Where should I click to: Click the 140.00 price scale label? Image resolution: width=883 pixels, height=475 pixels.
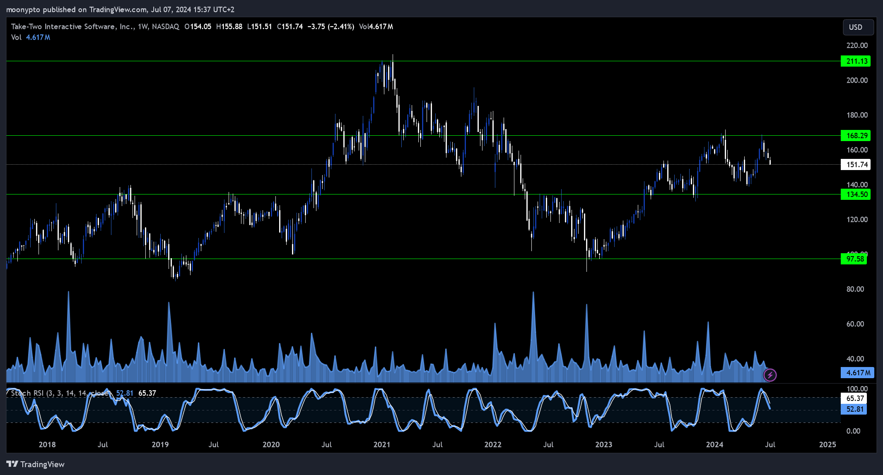(857, 185)
